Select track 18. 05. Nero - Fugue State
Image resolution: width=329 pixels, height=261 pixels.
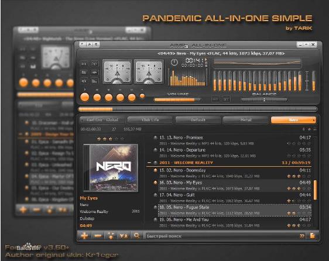[235, 210]
